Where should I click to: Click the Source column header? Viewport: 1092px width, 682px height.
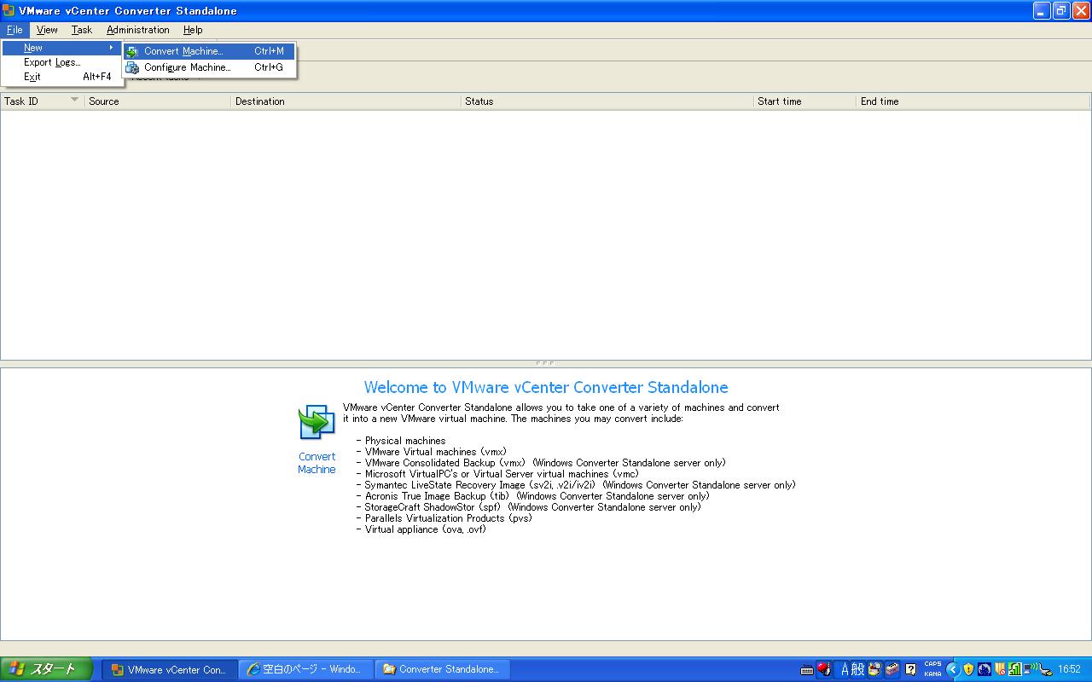click(158, 101)
